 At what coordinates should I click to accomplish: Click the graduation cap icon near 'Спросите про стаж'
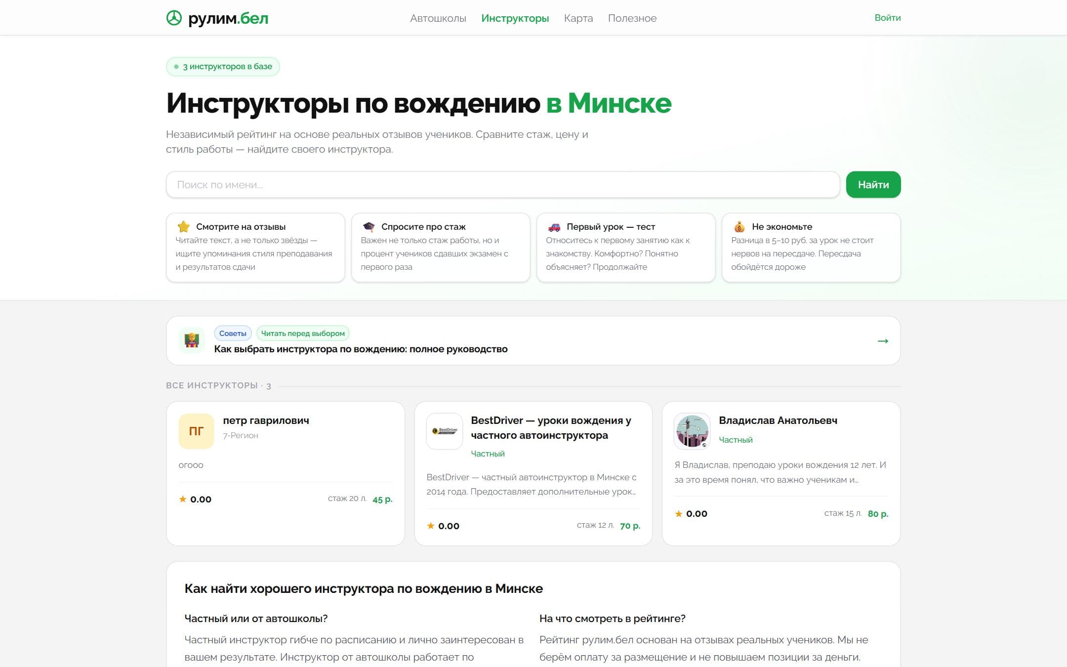coord(369,227)
